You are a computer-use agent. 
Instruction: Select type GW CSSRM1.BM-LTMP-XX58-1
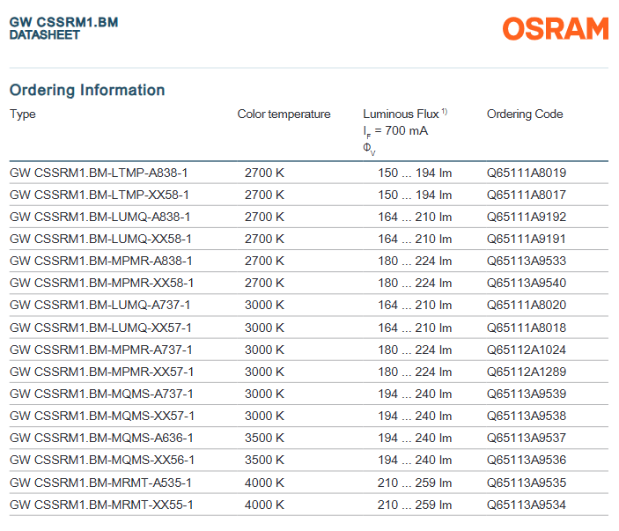coord(99,195)
